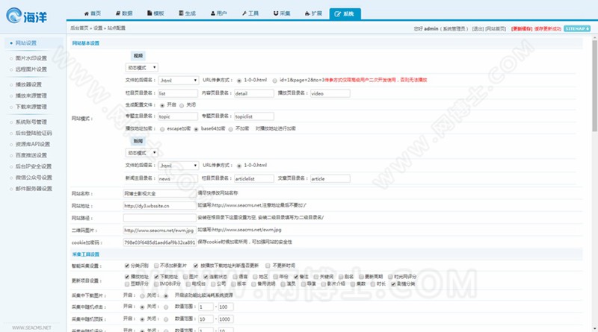Select the id=1&page=2 URL format radio
The width and height of the screenshot is (598, 332).
[x=274, y=81]
